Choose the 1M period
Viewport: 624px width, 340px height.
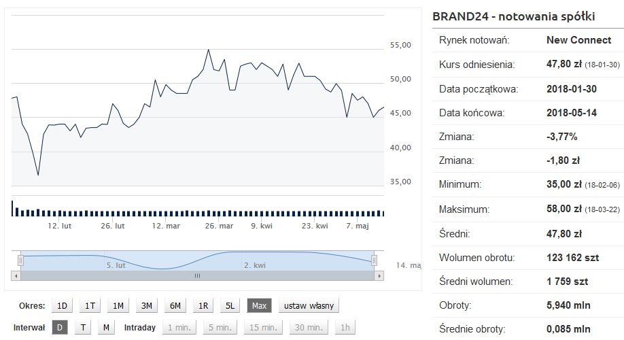118,305
